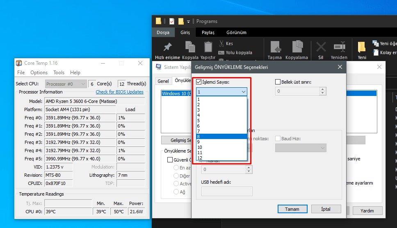This screenshot has width=397, height=228.
Task: Click the Sistem Yapılandırması window icon
Action: tap(158, 67)
